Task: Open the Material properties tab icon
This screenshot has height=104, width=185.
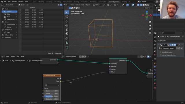Action: 155,83
